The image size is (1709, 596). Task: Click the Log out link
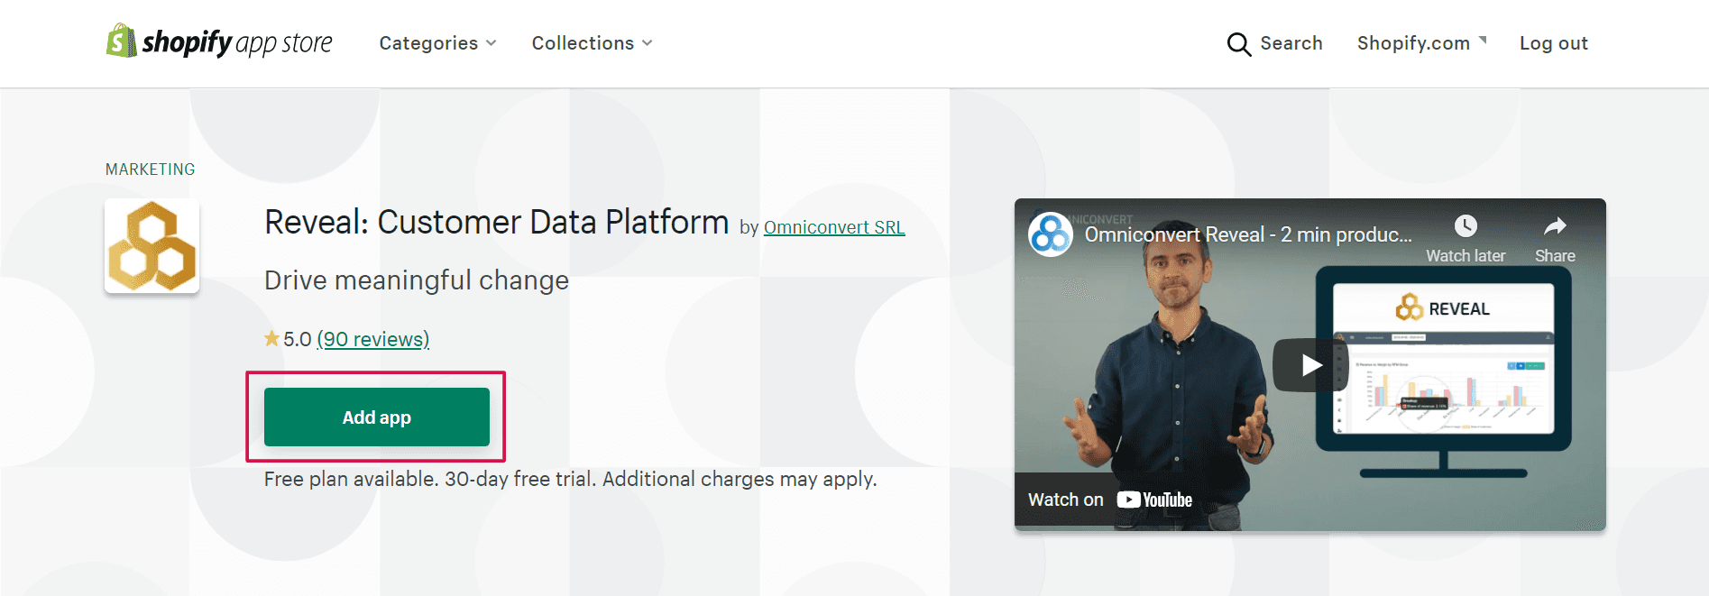[x=1553, y=43]
